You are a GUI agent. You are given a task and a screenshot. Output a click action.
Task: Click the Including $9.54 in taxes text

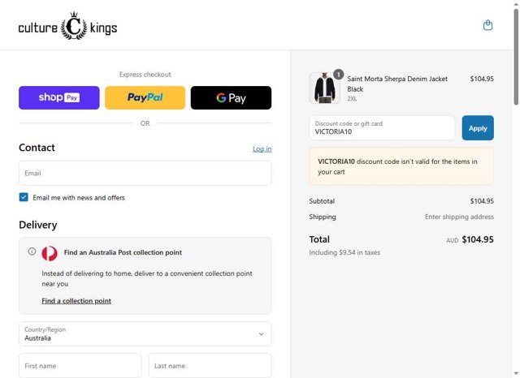click(x=344, y=252)
